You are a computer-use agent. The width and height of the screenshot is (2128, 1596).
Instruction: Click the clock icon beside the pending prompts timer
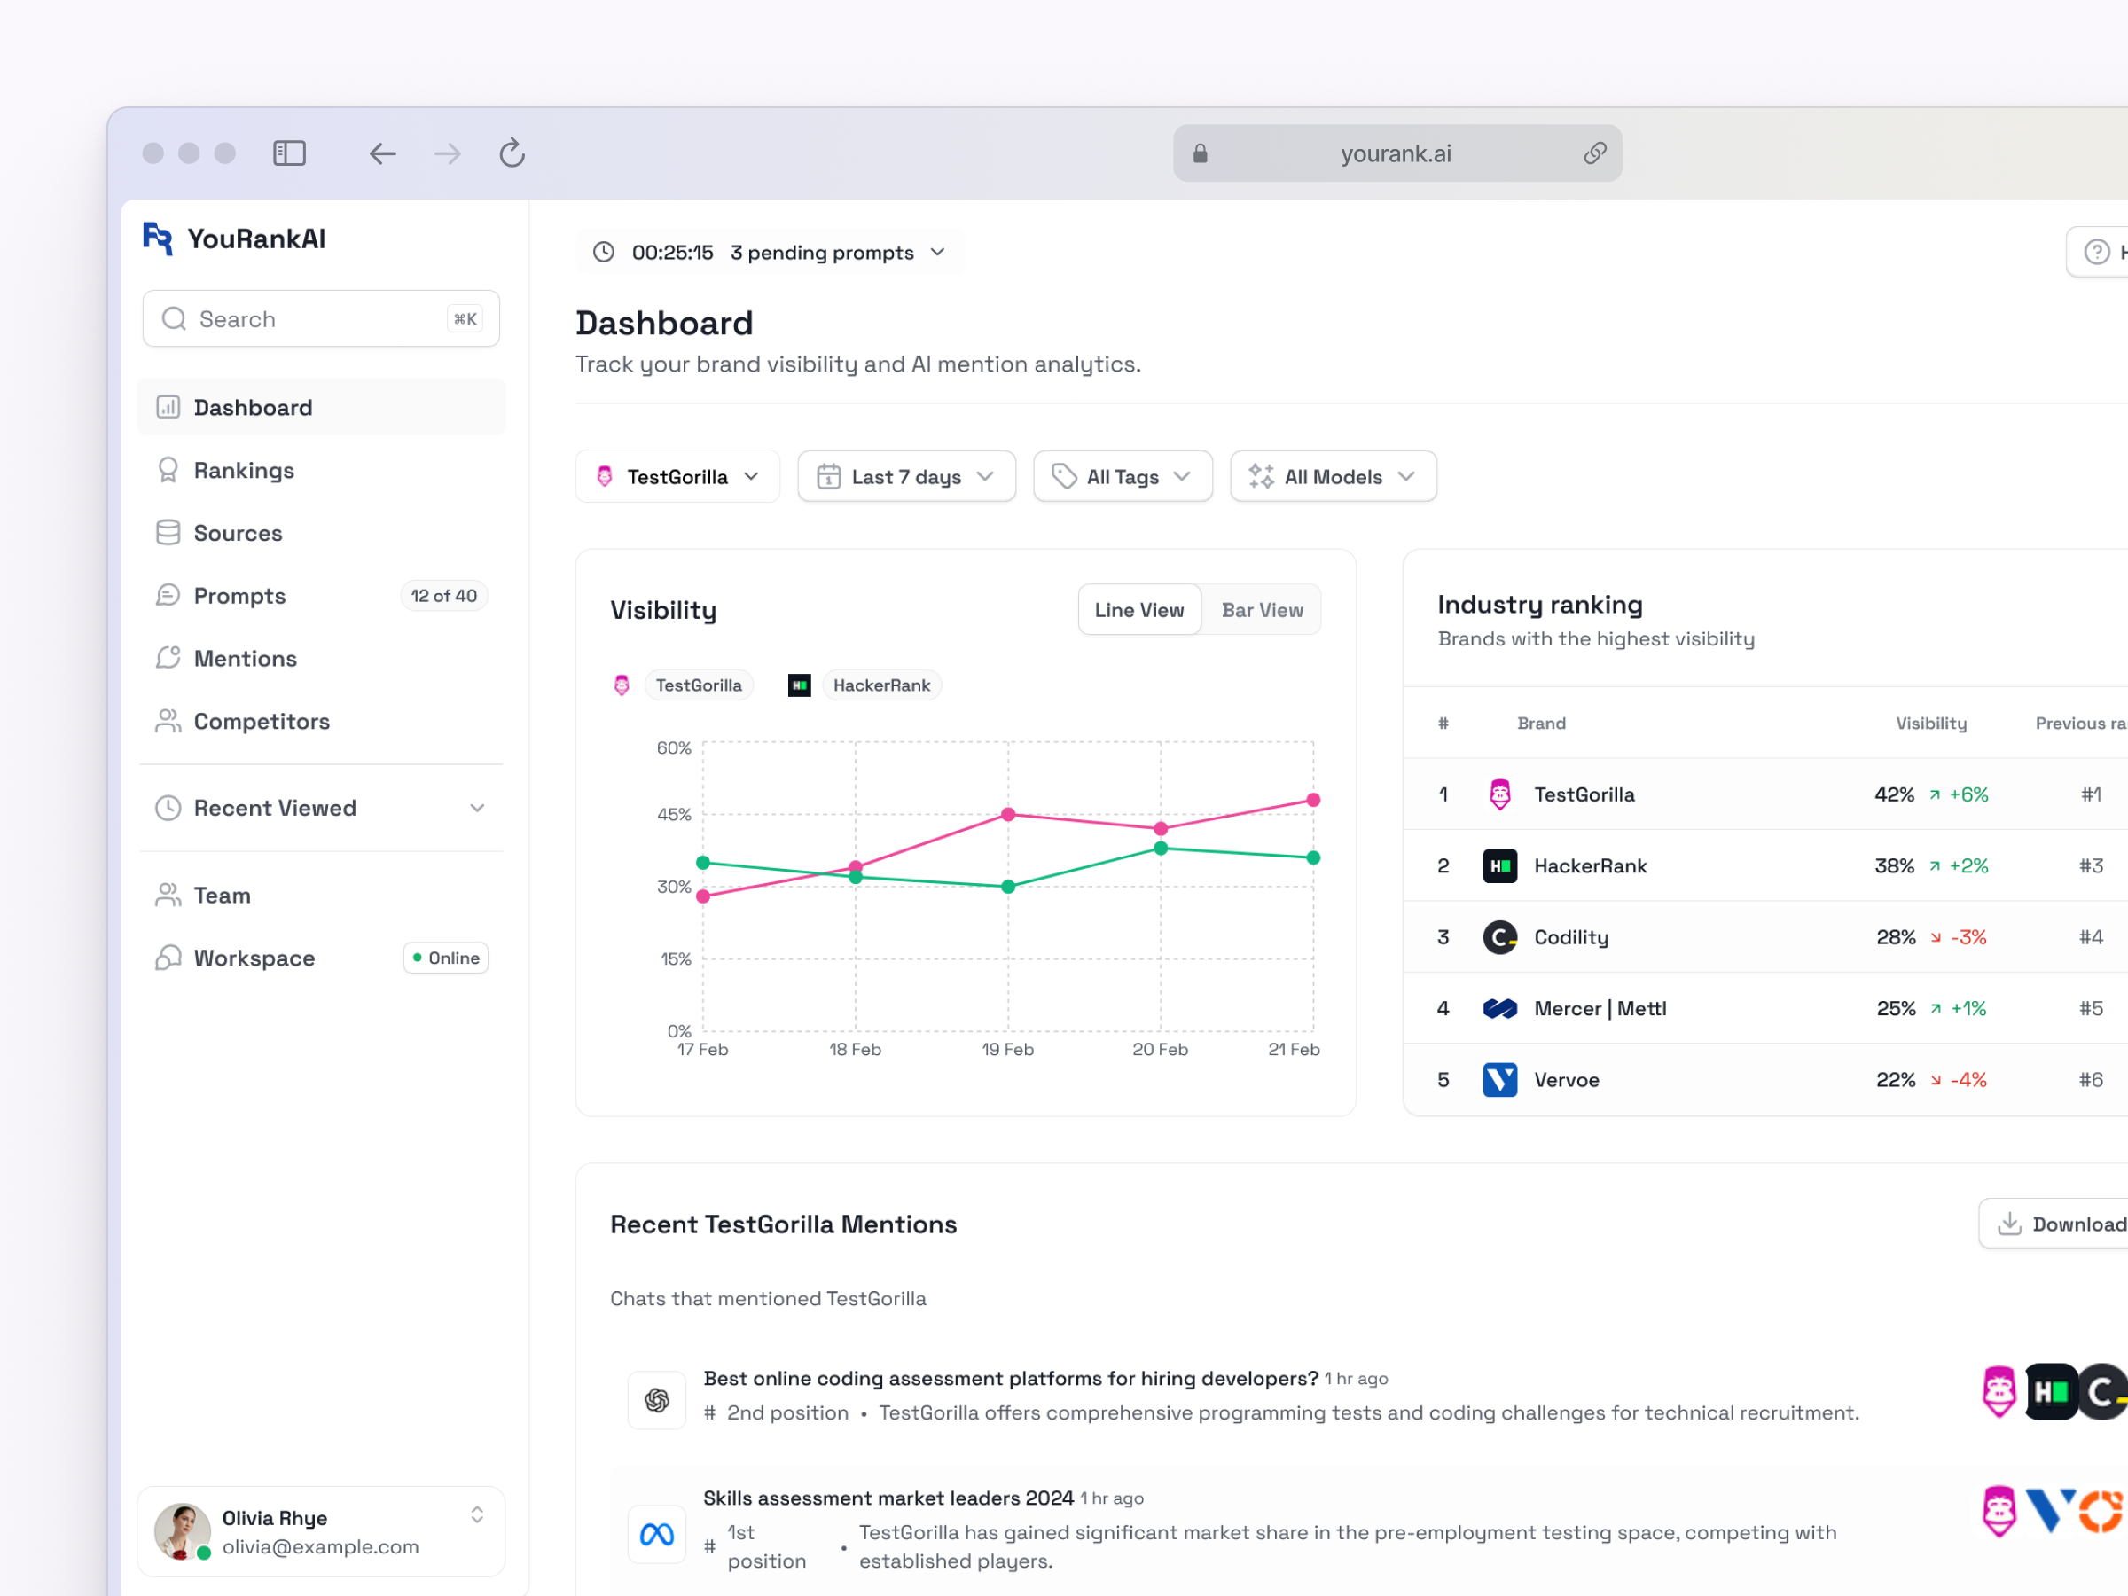coord(603,251)
